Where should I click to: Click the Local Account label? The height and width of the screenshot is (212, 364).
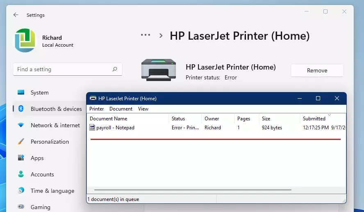(57, 45)
